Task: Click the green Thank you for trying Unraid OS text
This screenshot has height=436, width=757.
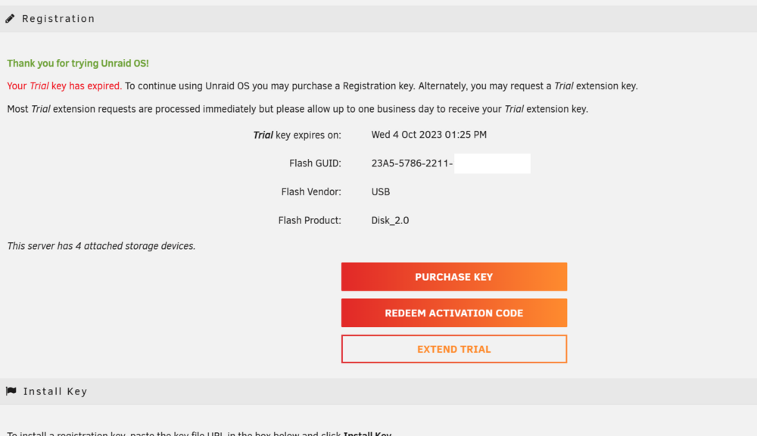Action: pyautogui.click(x=78, y=64)
